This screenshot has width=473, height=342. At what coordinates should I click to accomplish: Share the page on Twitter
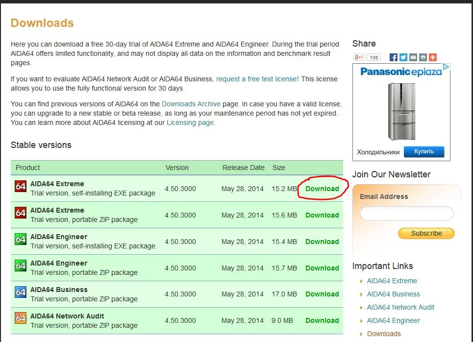403,57
